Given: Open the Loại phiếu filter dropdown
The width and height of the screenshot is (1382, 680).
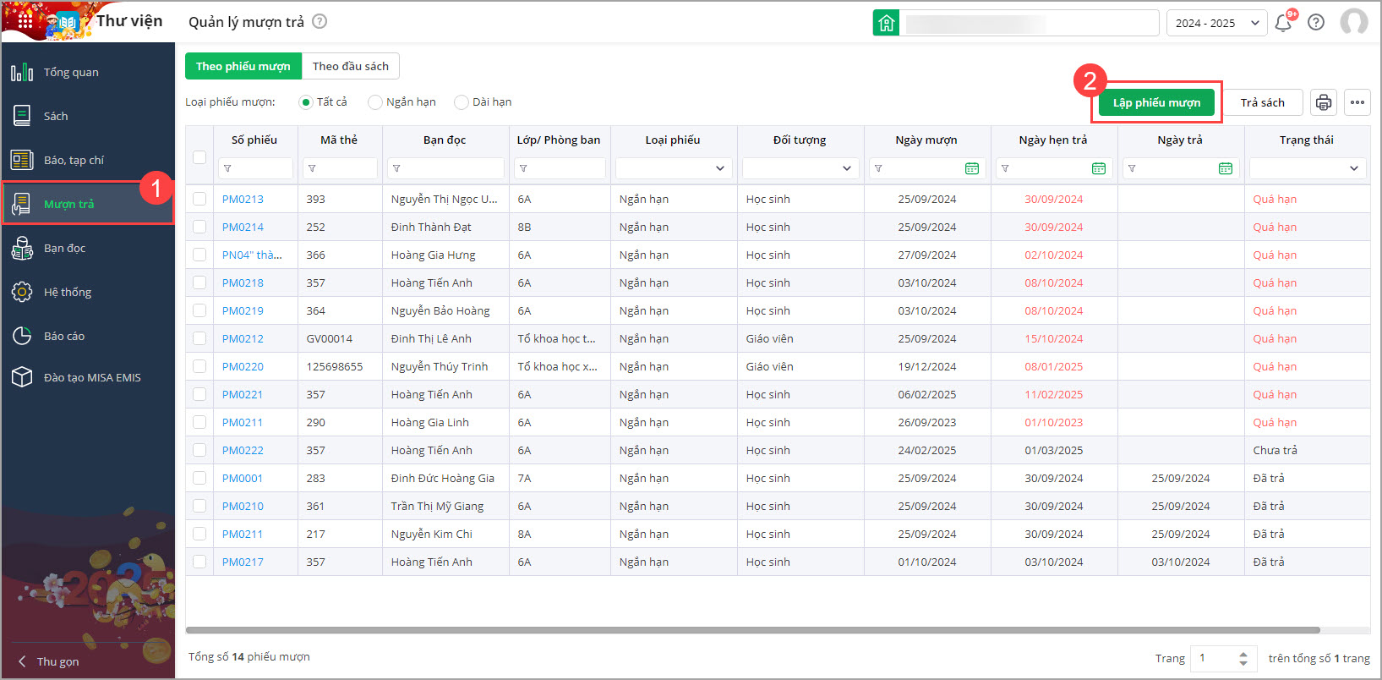Looking at the screenshot, I should (673, 168).
